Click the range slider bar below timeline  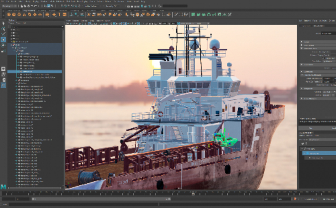(x=101, y=199)
